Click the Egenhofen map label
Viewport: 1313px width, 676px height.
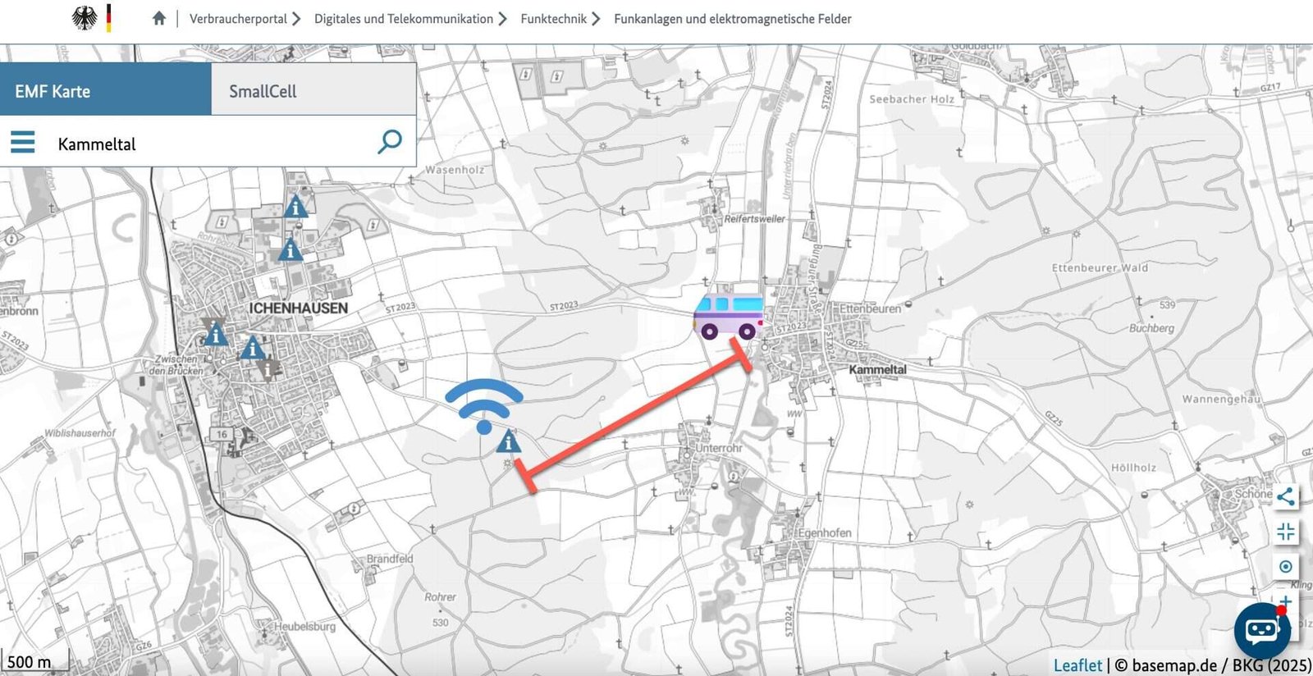[x=824, y=532]
